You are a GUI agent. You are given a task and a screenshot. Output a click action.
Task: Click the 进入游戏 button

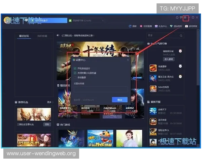click(x=169, y=59)
